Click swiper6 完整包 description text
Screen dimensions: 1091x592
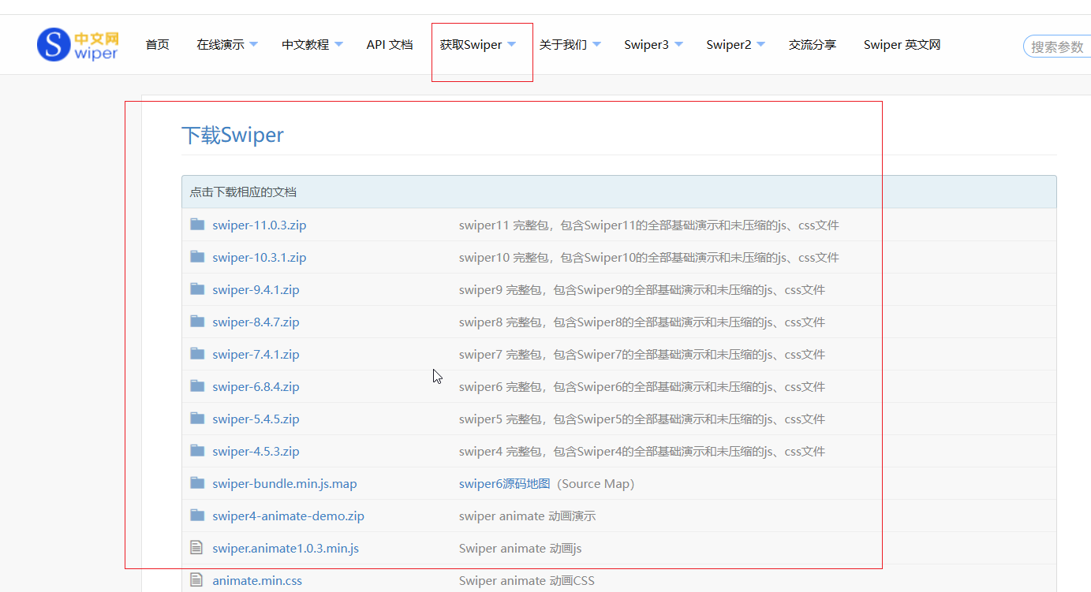pyautogui.click(x=642, y=387)
